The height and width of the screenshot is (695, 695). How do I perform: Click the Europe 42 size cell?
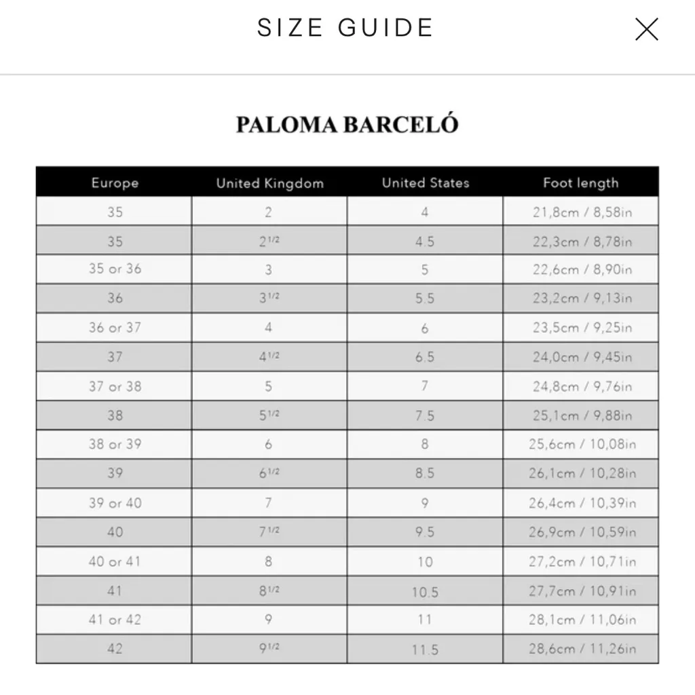[115, 649]
